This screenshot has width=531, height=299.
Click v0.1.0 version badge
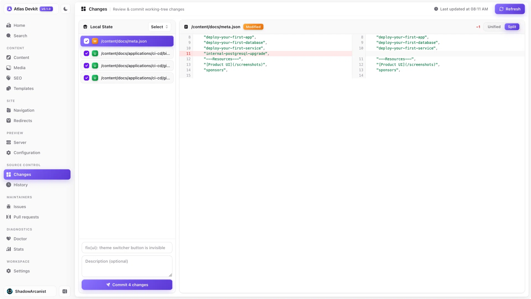pyautogui.click(x=46, y=9)
